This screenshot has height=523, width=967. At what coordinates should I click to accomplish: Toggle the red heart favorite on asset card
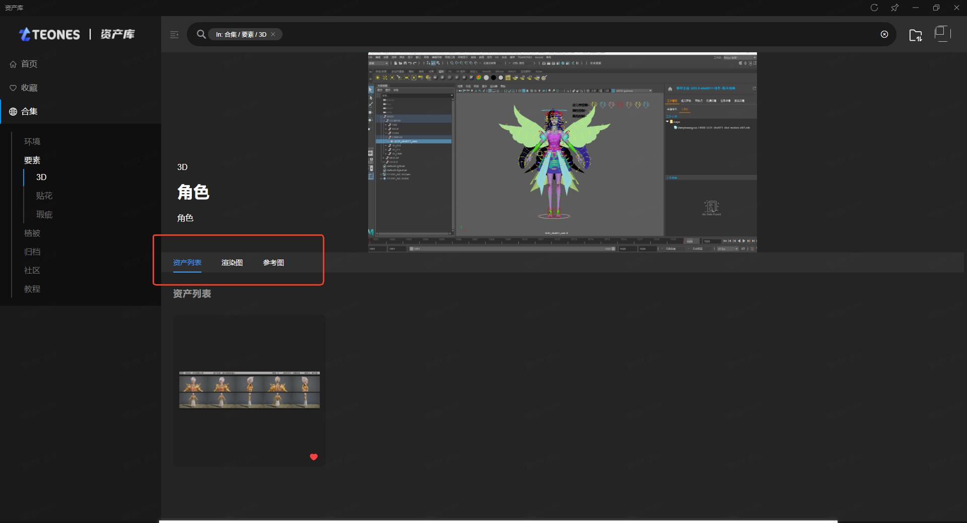pyautogui.click(x=314, y=457)
